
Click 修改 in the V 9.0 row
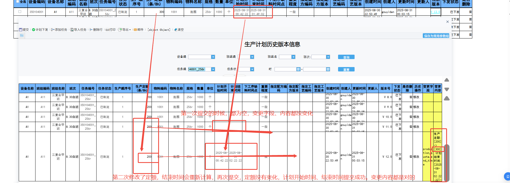coord(416,107)
